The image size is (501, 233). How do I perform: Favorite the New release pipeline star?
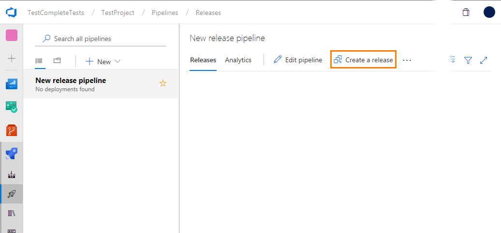coord(163,83)
